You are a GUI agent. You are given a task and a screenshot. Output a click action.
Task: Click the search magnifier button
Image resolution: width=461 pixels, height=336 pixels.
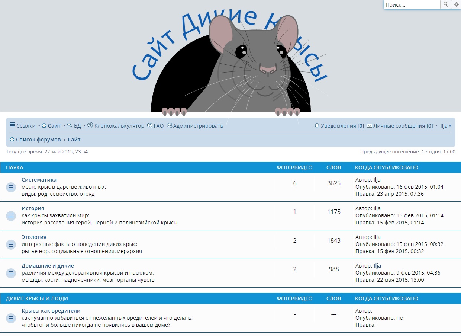(x=445, y=4)
